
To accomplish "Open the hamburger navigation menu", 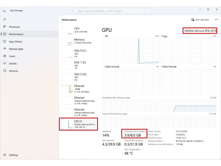I will pos(5,19).
